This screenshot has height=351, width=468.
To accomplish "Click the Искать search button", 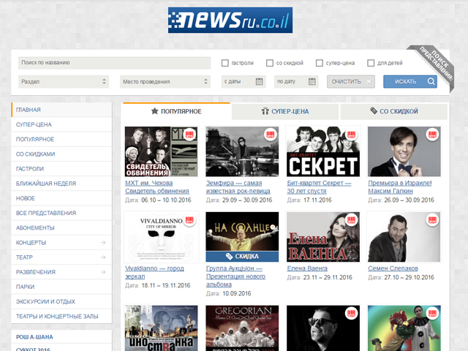I will 410,81.
